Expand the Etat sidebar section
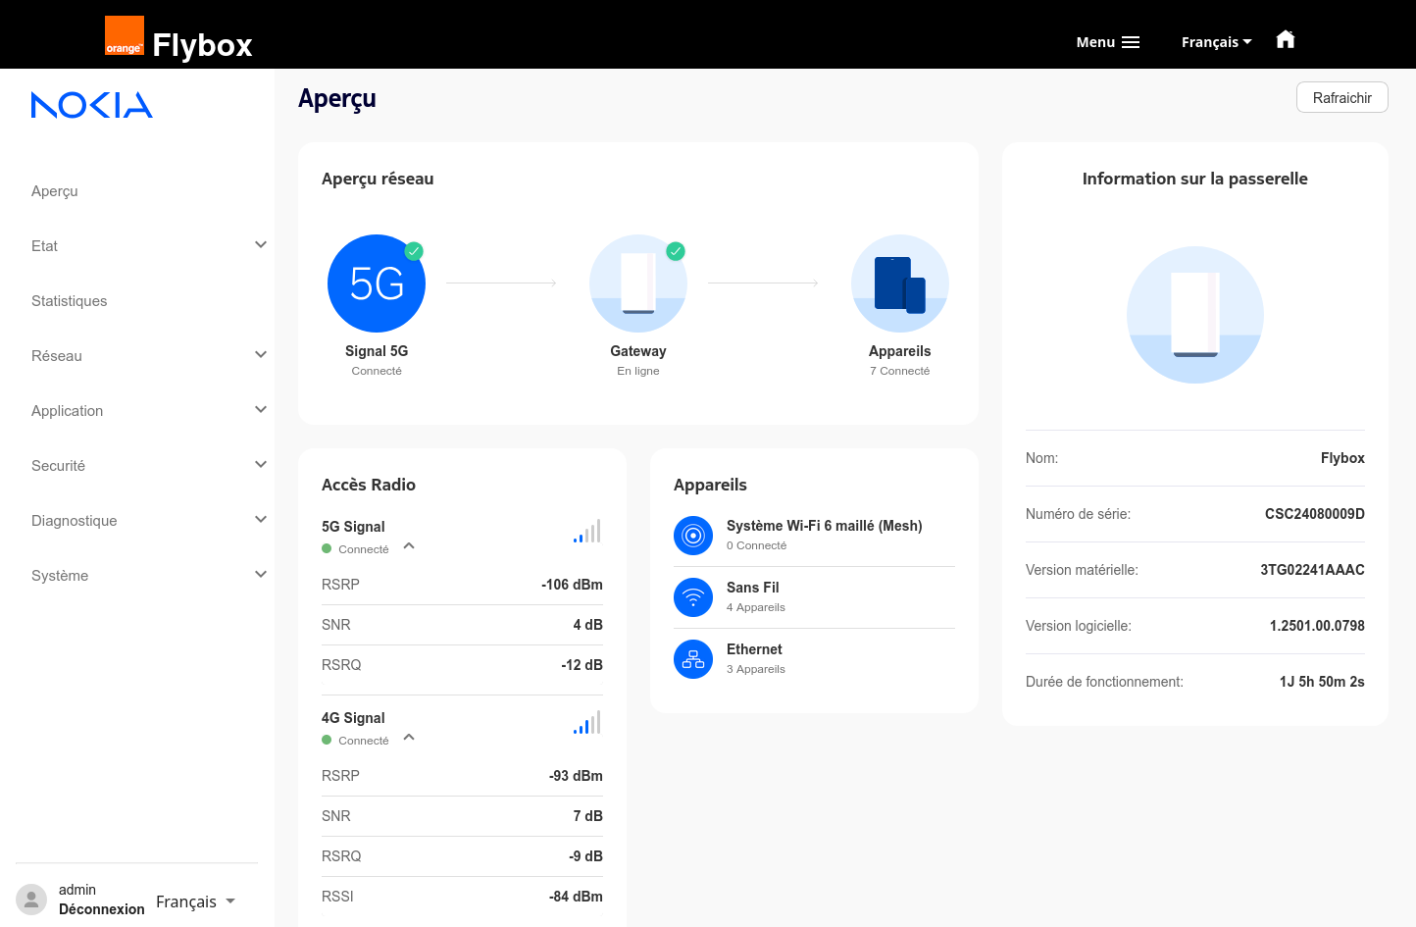 (x=261, y=245)
